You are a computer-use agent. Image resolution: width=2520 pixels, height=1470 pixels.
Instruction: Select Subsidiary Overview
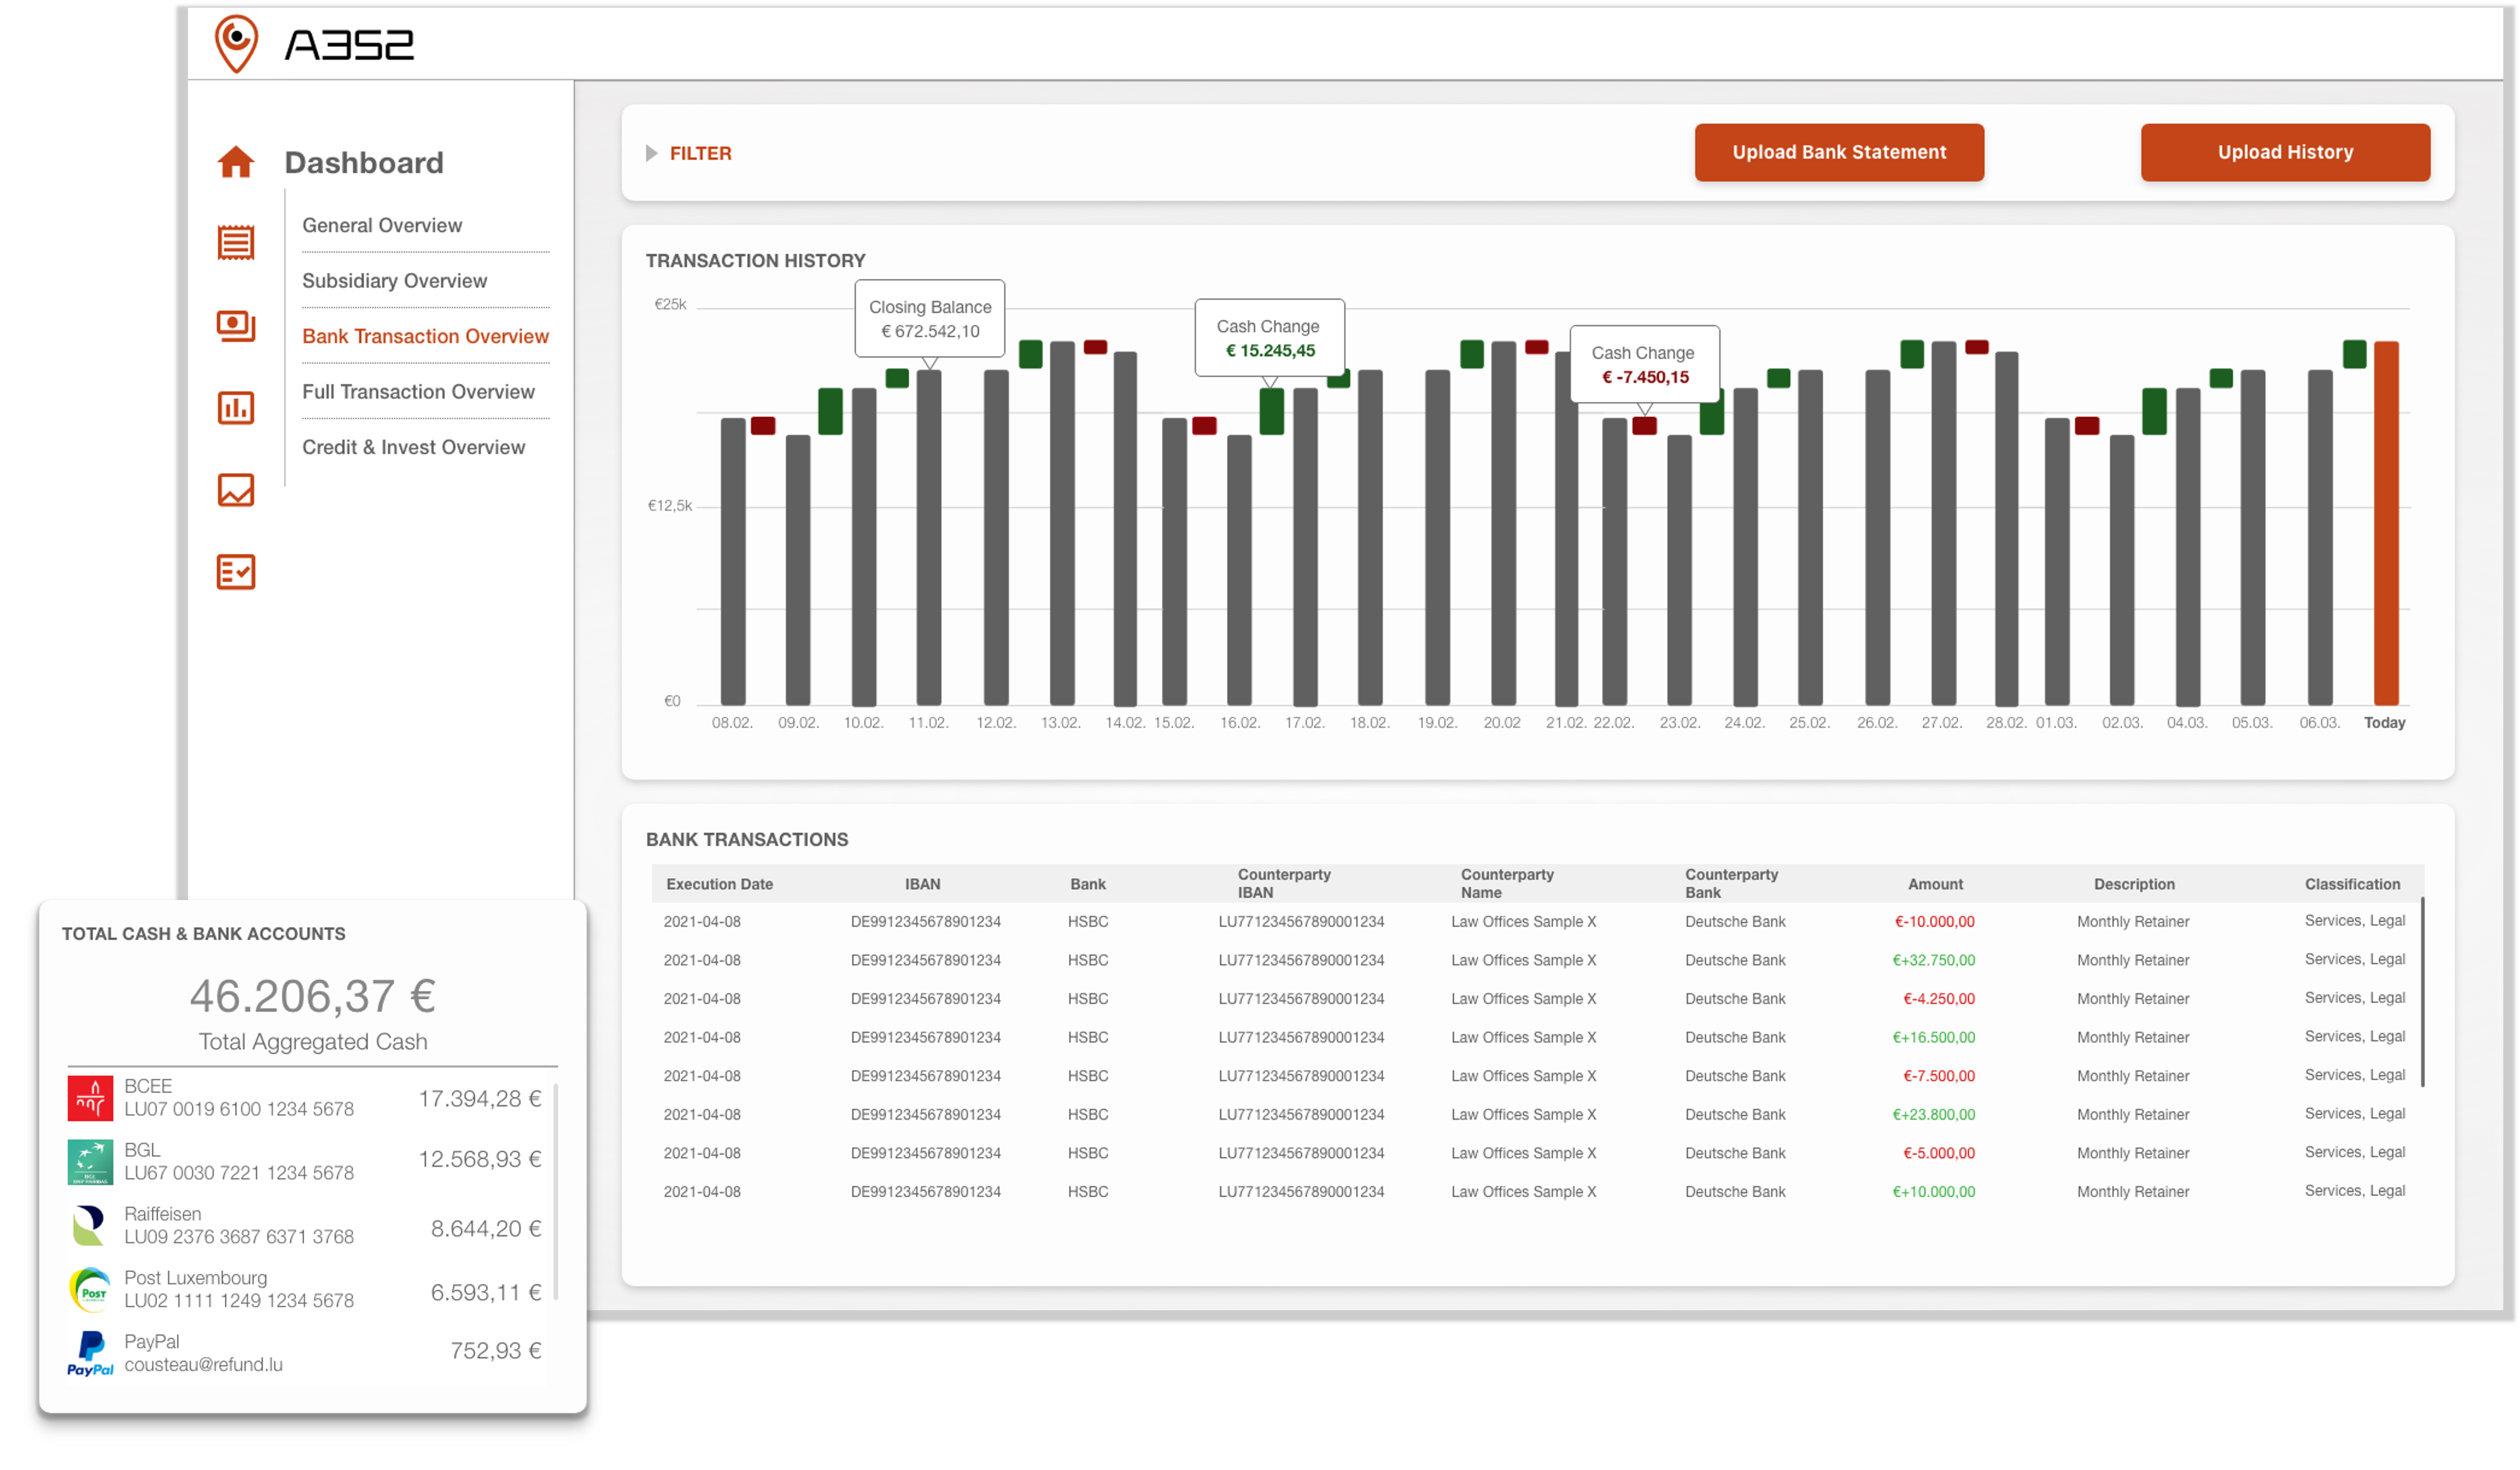pos(395,281)
